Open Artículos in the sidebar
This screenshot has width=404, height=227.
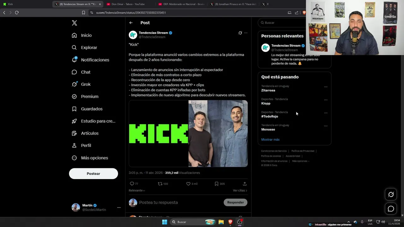tap(85, 133)
